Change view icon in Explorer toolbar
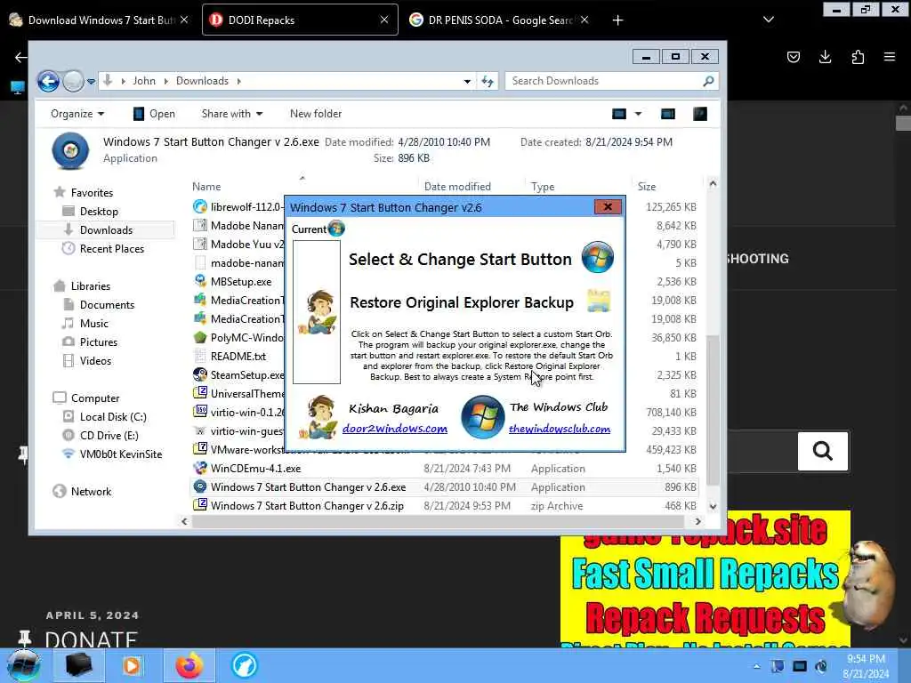The width and height of the screenshot is (911, 683). (619, 114)
